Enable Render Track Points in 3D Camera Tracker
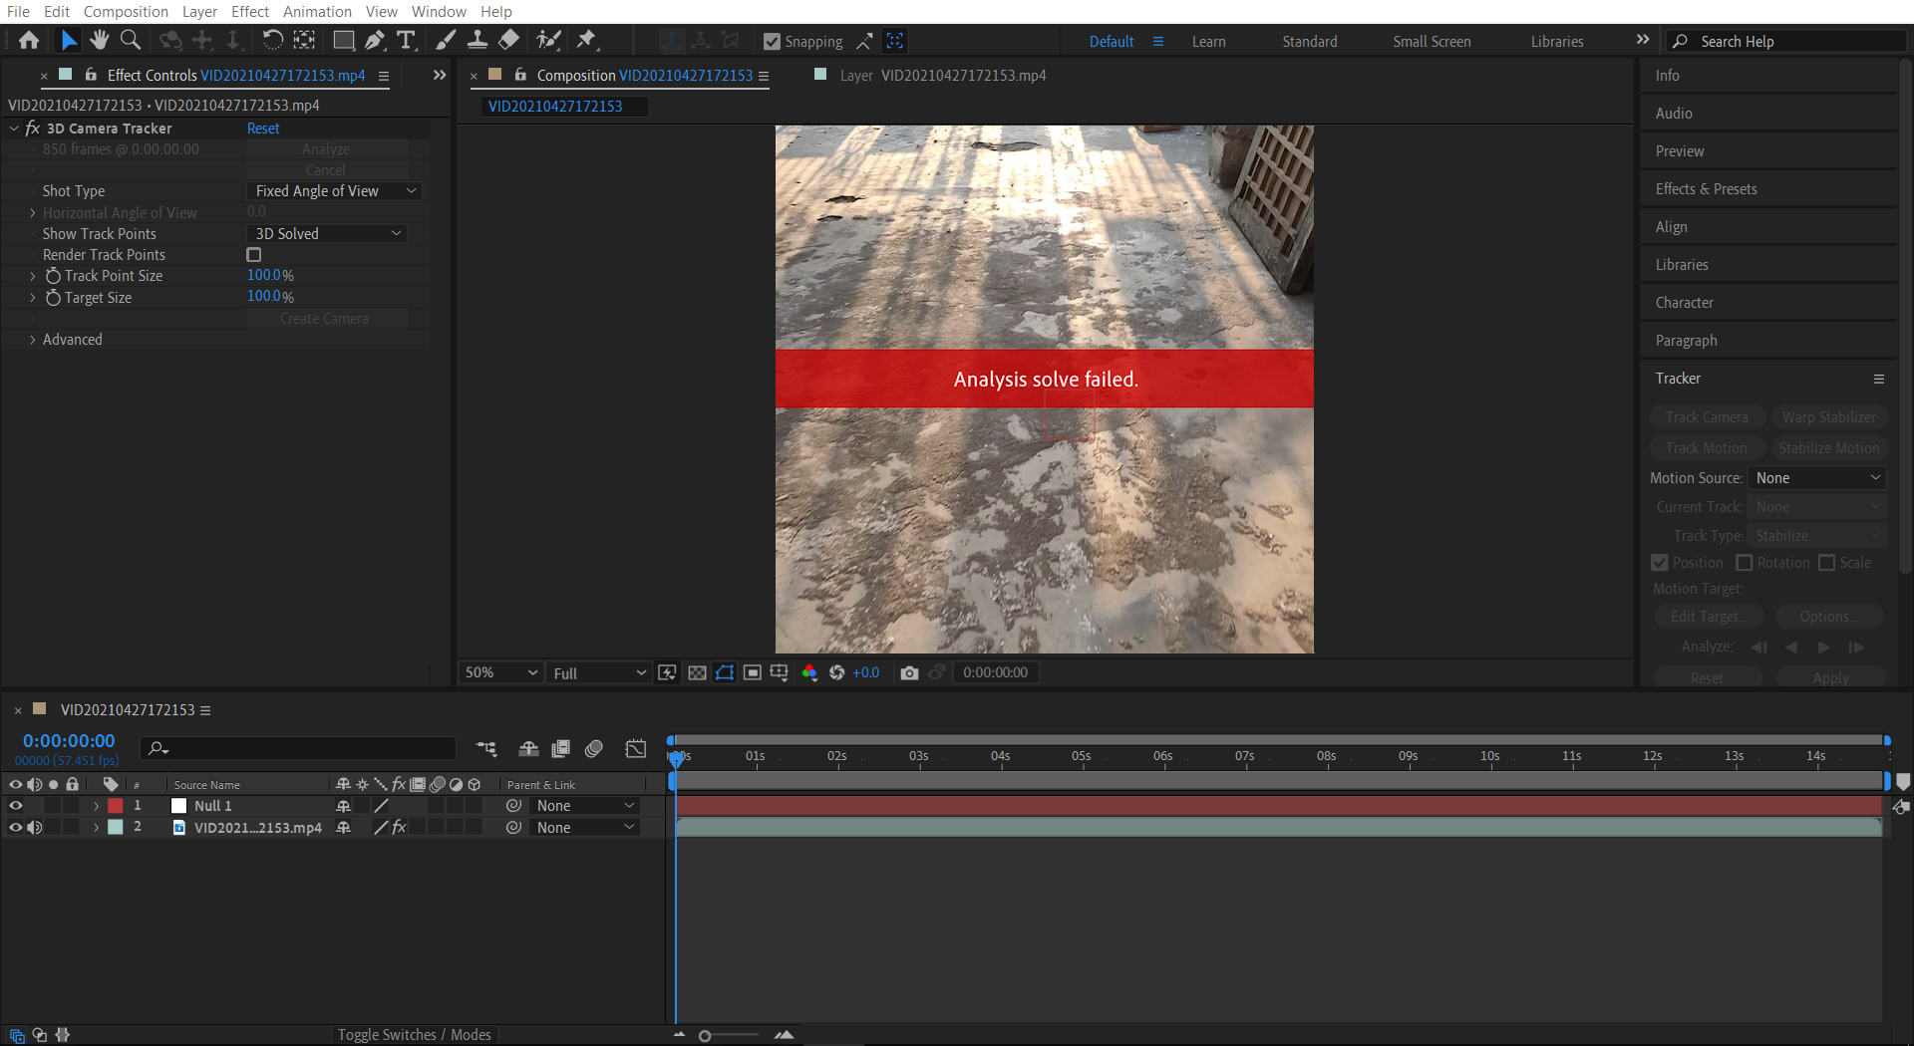The width and height of the screenshot is (1914, 1046). click(x=253, y=254)
